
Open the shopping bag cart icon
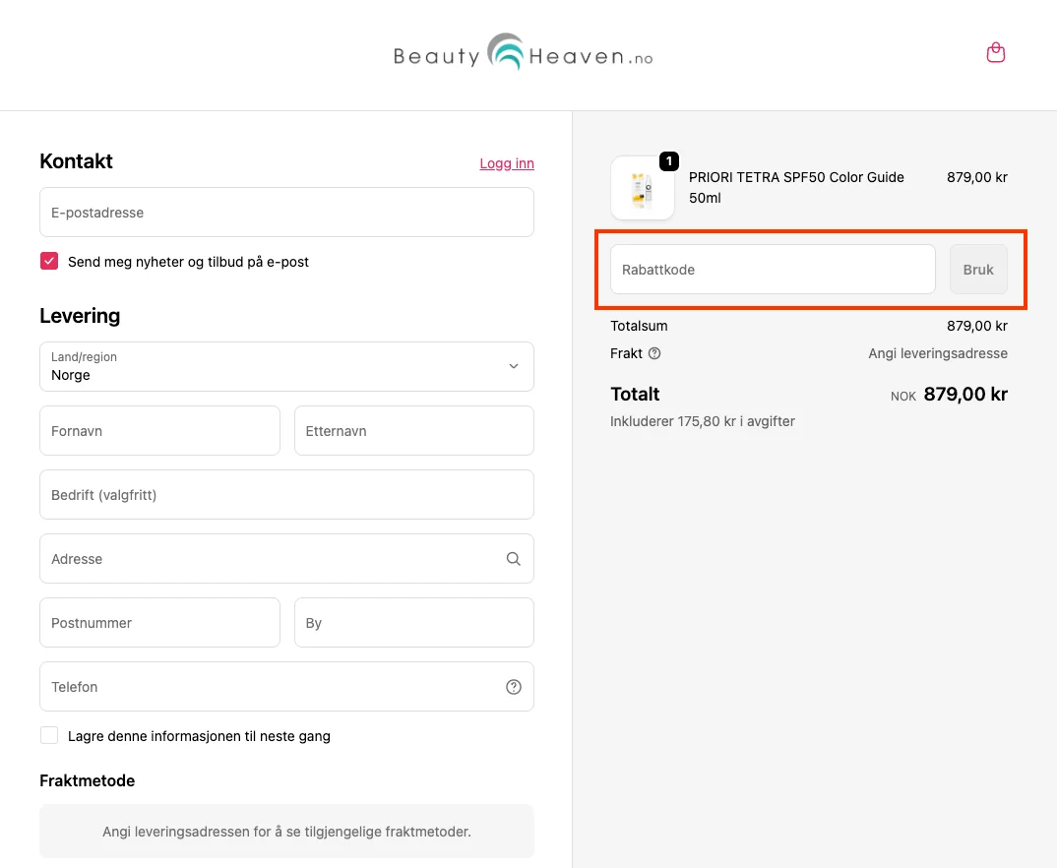click(x=996, y=53)
